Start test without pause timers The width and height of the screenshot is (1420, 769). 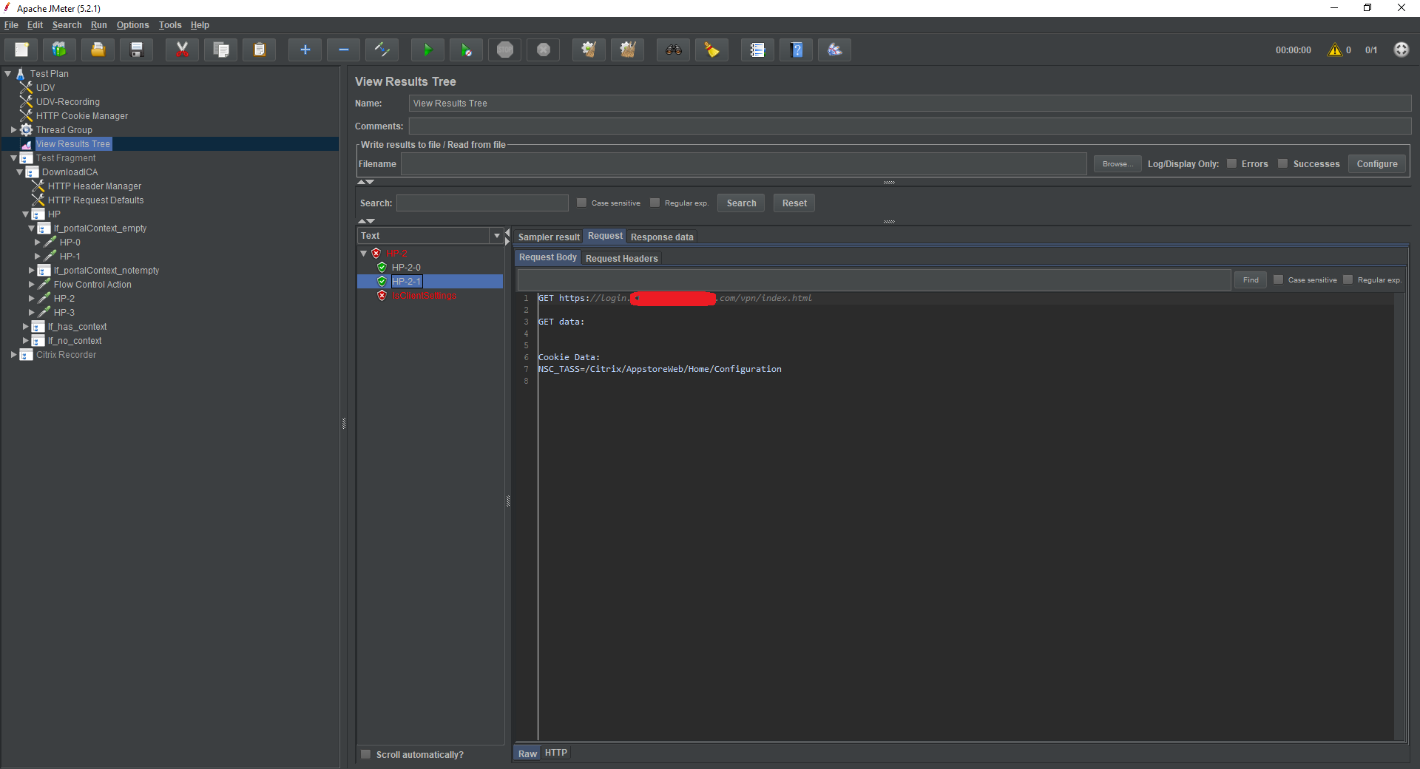466,50
